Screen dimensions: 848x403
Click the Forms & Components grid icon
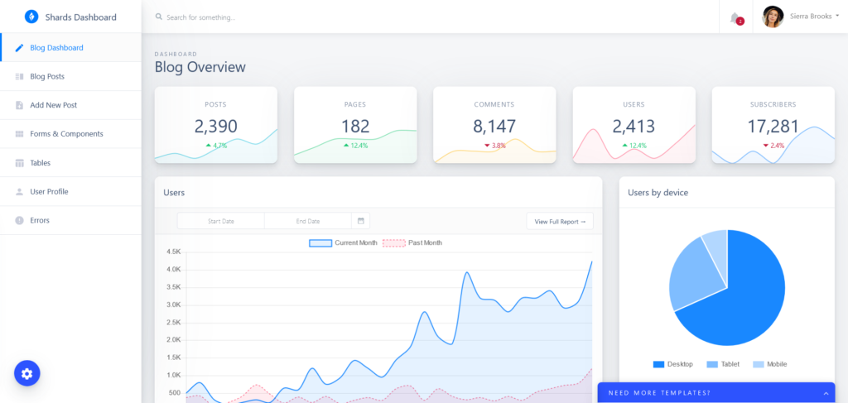click(20, 134)
